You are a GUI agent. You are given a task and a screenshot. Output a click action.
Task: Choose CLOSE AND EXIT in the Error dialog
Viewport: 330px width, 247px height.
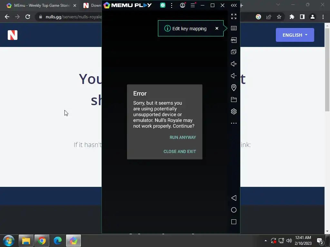180,151
